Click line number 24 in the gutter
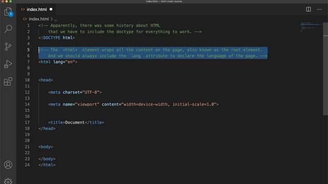This screenshot has height=184, width=328. (27, 165)
